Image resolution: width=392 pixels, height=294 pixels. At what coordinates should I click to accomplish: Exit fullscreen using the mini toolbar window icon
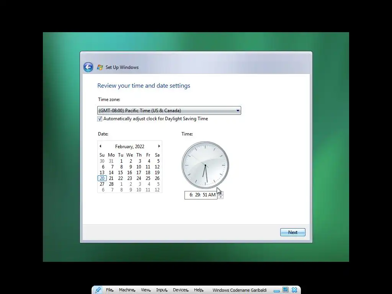point(285,289)
